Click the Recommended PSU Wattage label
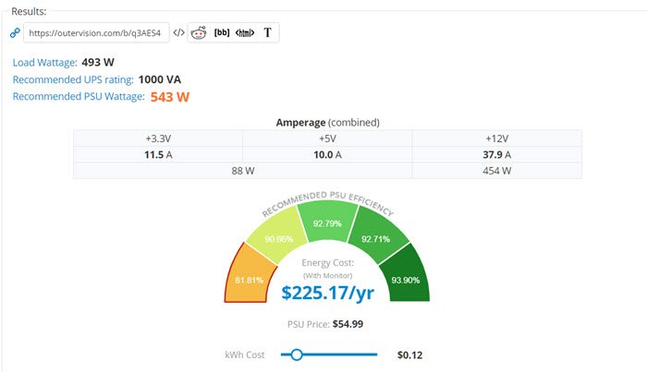The image size is (647, 372). click(x=79, y=96)
